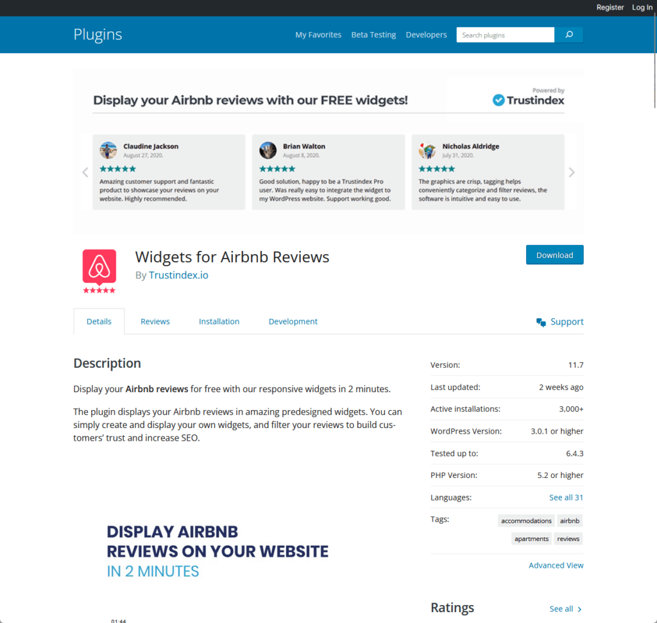Screen dimensions: 657x623
Task: Click Nicholas Aldridge's review text
Action: point(482,190)
